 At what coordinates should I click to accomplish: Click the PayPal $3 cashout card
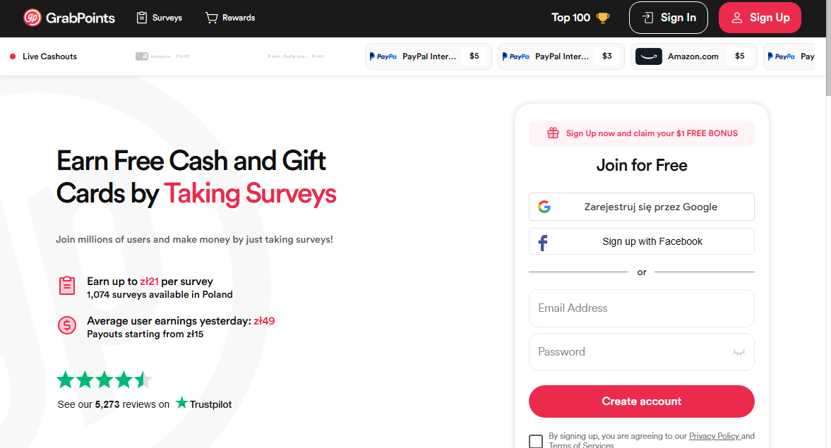coord(561,56)
